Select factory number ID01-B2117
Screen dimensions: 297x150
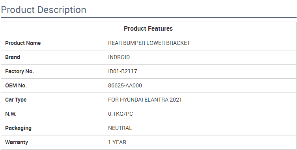[123, 71]
